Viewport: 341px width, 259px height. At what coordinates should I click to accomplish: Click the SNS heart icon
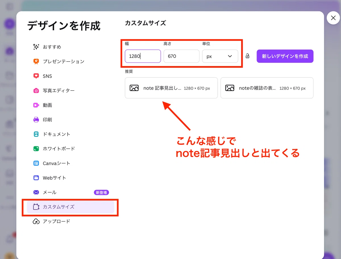click(36, 76)
